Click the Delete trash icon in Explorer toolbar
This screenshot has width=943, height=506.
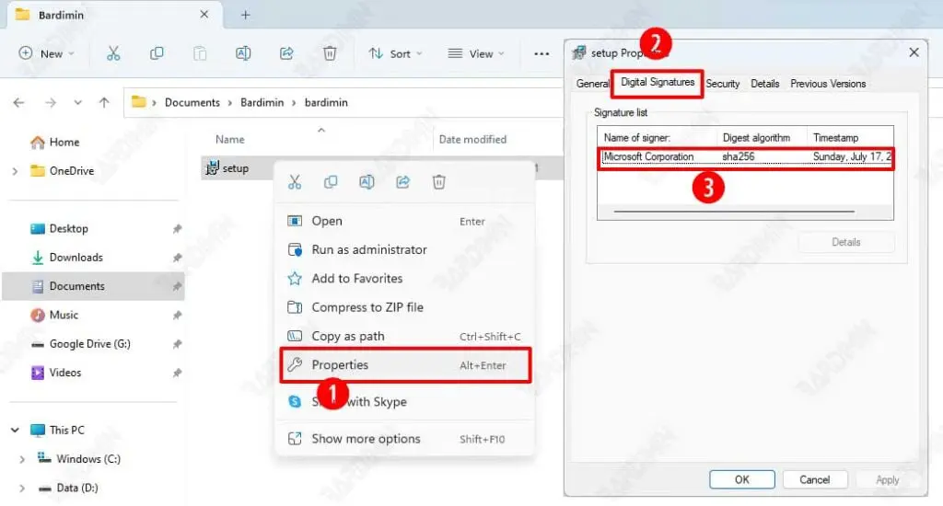coord(330,53)
